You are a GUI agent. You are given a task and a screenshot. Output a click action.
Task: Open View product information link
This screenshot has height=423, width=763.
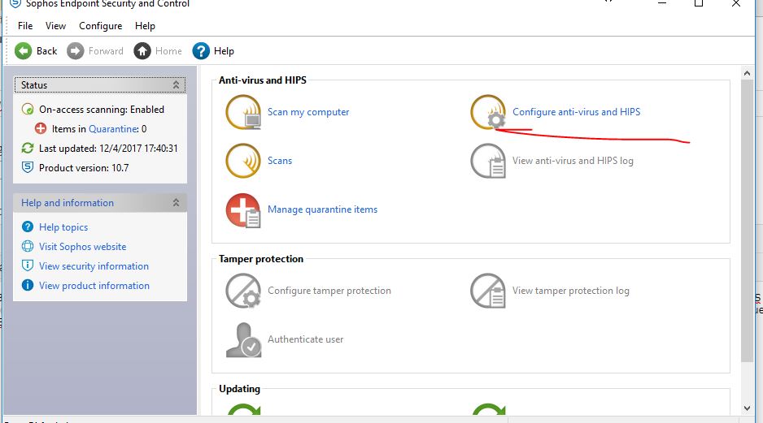(94, 286)
